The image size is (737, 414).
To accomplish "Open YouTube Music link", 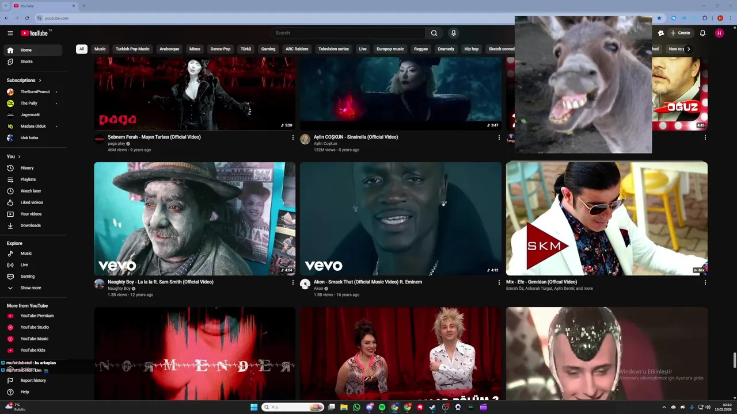I will click(33, 339).
